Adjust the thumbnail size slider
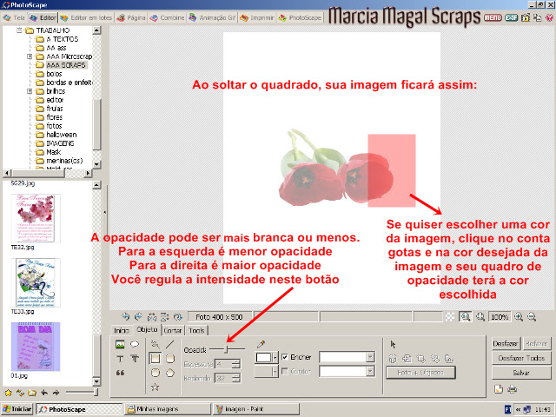The width and height of the screenshot is (556, 417). coord(95,392)
